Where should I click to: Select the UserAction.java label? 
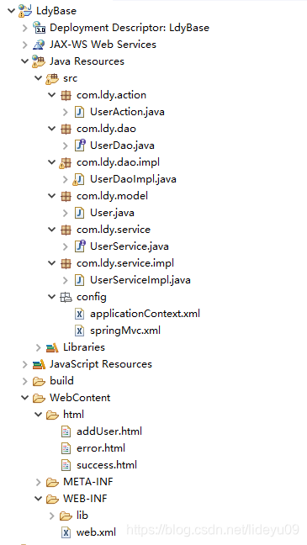(127, 112)
